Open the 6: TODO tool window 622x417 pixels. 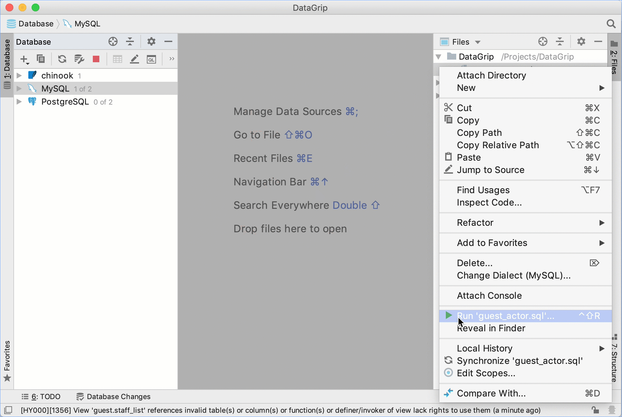(x=41, y=396)
